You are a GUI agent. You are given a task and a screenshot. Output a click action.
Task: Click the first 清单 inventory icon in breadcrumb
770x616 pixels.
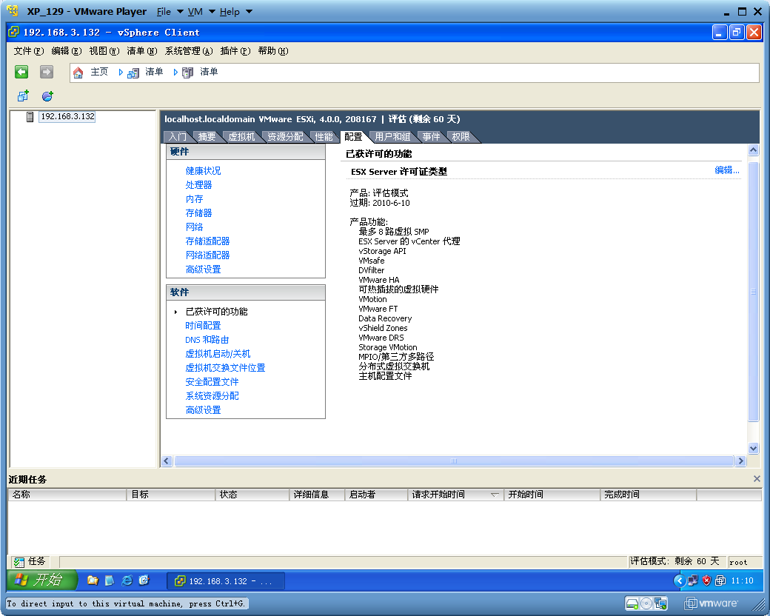pyautogui.click(x=133, y=73)
